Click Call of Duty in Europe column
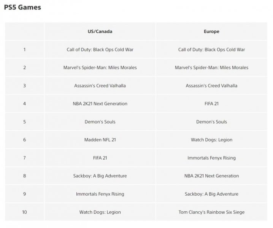 (211, 49)
